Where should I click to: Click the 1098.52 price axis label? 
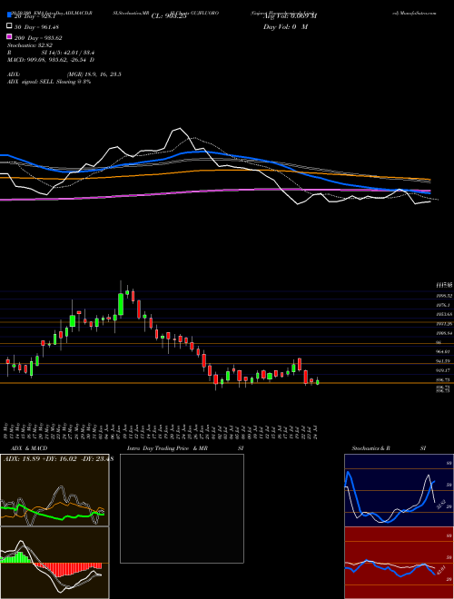coord(444,296)
